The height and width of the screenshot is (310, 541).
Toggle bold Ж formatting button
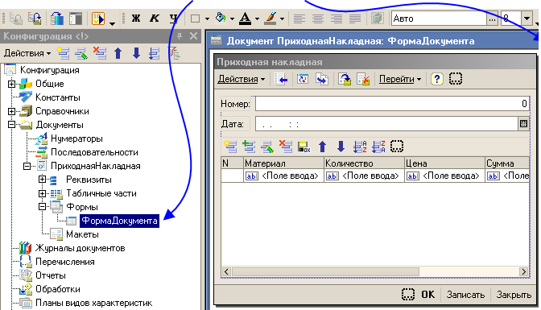(x=136, y=19)
